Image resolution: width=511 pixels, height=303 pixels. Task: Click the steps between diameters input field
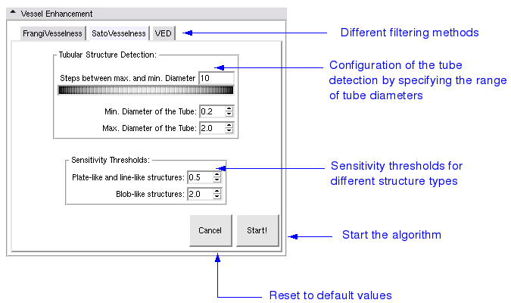coord(216,78)
